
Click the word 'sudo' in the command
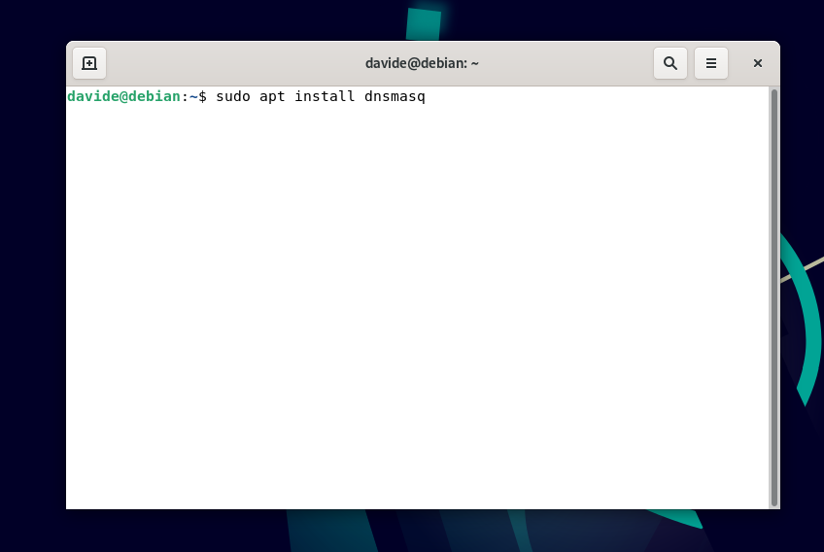(x=233, y=96)
